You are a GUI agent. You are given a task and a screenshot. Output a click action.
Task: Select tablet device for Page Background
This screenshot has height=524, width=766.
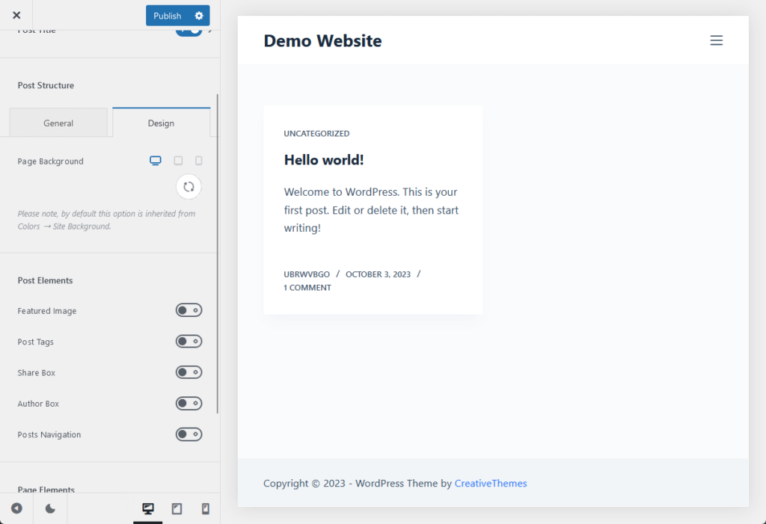(x=178, y=161)
